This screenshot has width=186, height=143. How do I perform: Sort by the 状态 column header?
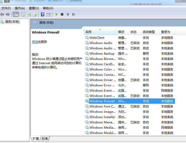click(x=135, y=32)
